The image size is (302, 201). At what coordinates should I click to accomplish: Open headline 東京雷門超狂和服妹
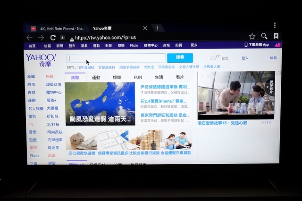pyautogui.click(x=165, y=115)
